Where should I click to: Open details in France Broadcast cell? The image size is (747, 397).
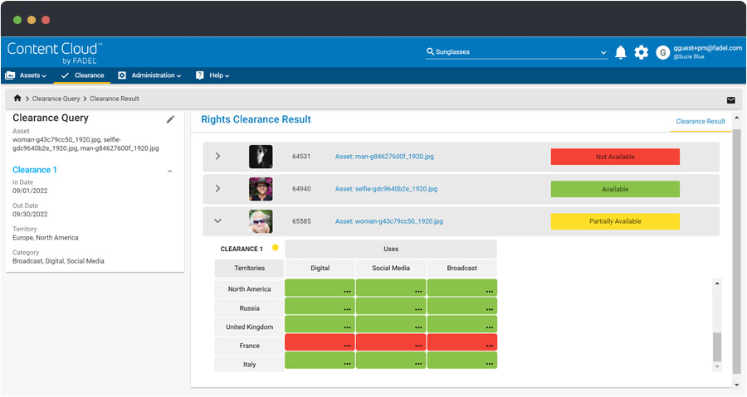click(x=489, y=346)
